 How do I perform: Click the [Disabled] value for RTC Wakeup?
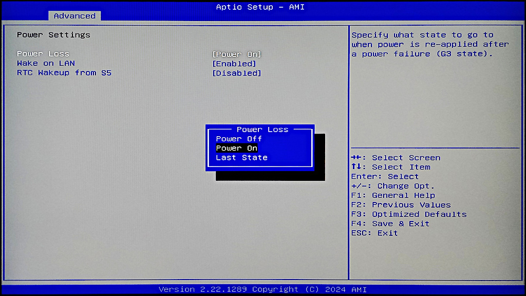pos(237,72)
